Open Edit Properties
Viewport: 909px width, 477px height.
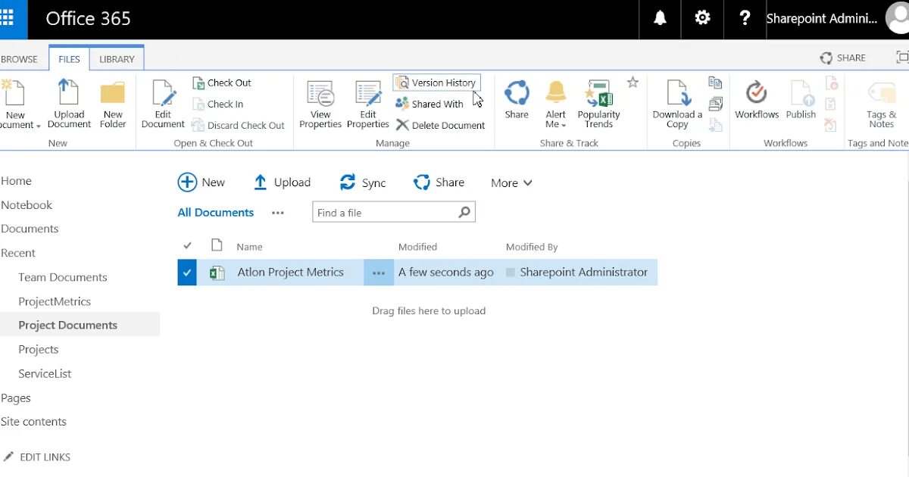click(368, 104)
